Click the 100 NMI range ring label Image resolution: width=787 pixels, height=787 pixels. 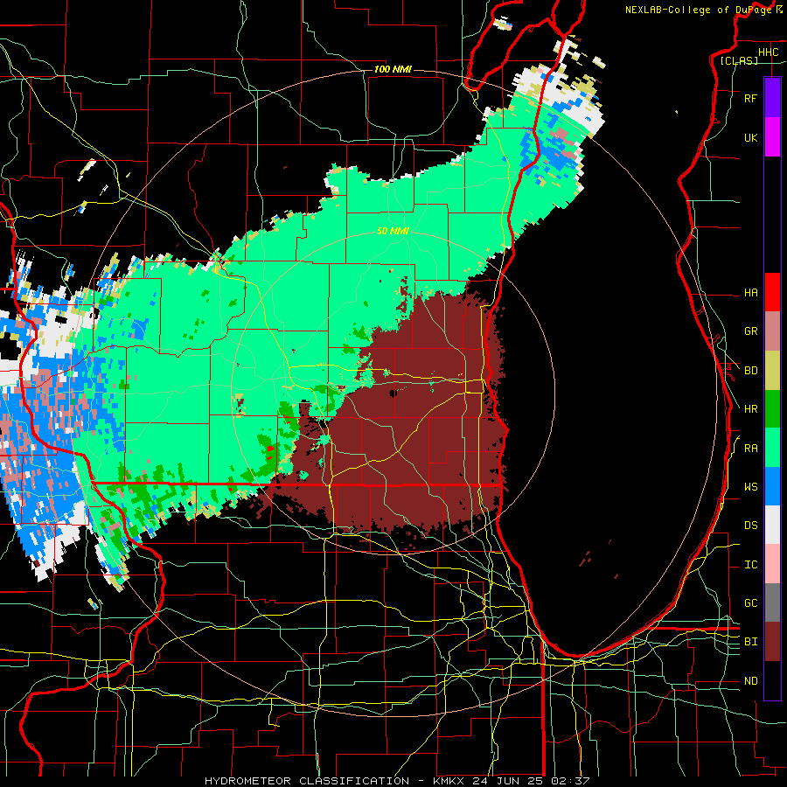(x=393, y=69)
